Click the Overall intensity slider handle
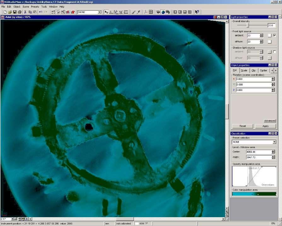Viewport: 282px width, 226px height. (x=248, y=26)
